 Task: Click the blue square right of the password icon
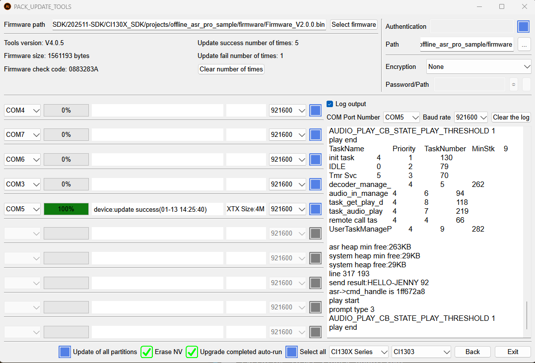tap(527, 84)
